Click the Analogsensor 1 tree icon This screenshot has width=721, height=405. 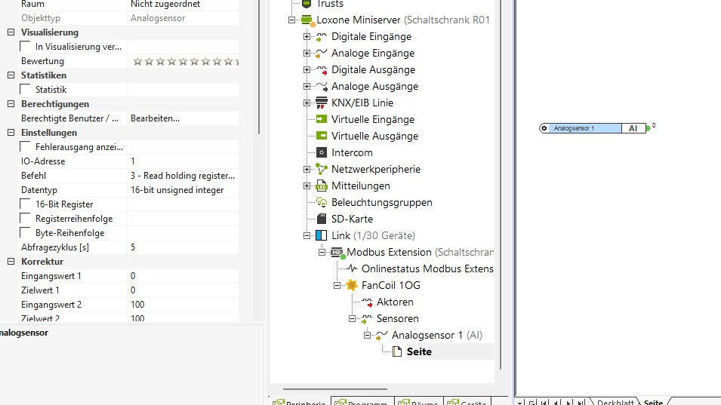pos(382,335)
